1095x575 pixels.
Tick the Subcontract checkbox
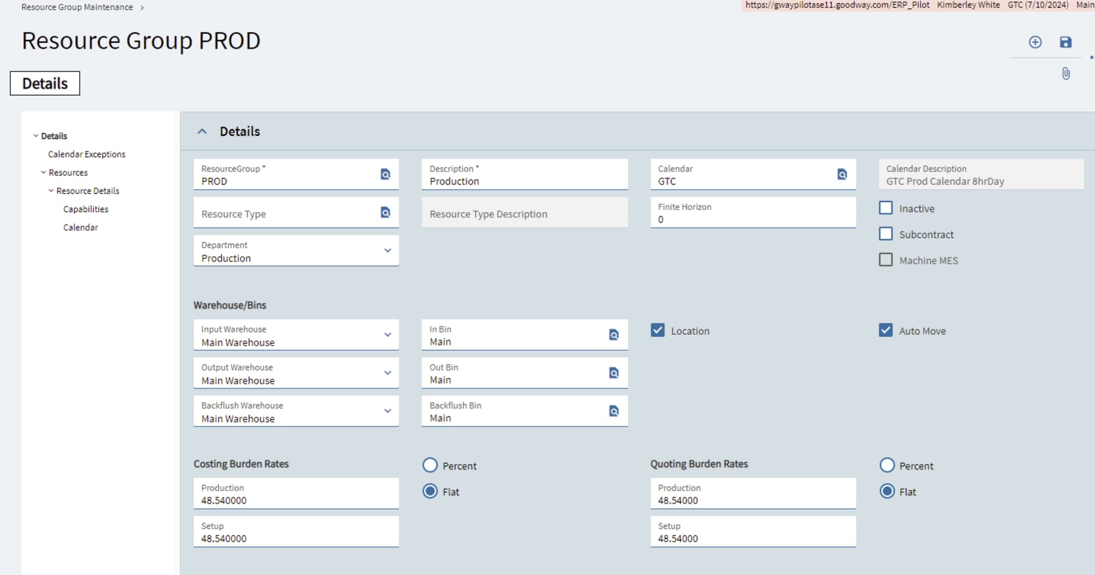[886, 234]
